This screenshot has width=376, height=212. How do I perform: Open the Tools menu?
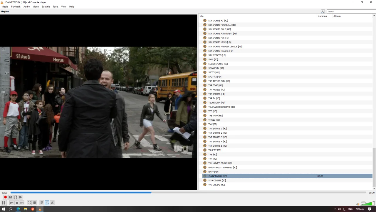coord(56,6)
